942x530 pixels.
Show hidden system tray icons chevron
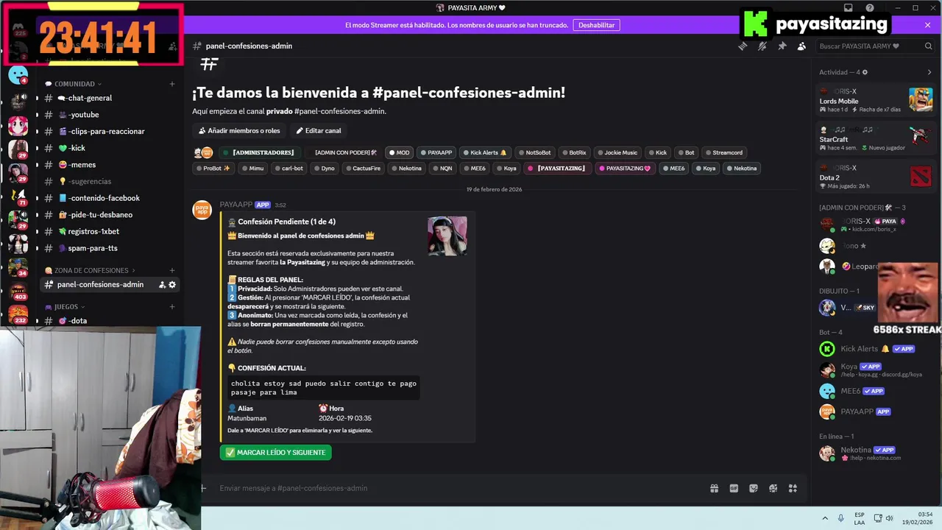tap(825, 518)
